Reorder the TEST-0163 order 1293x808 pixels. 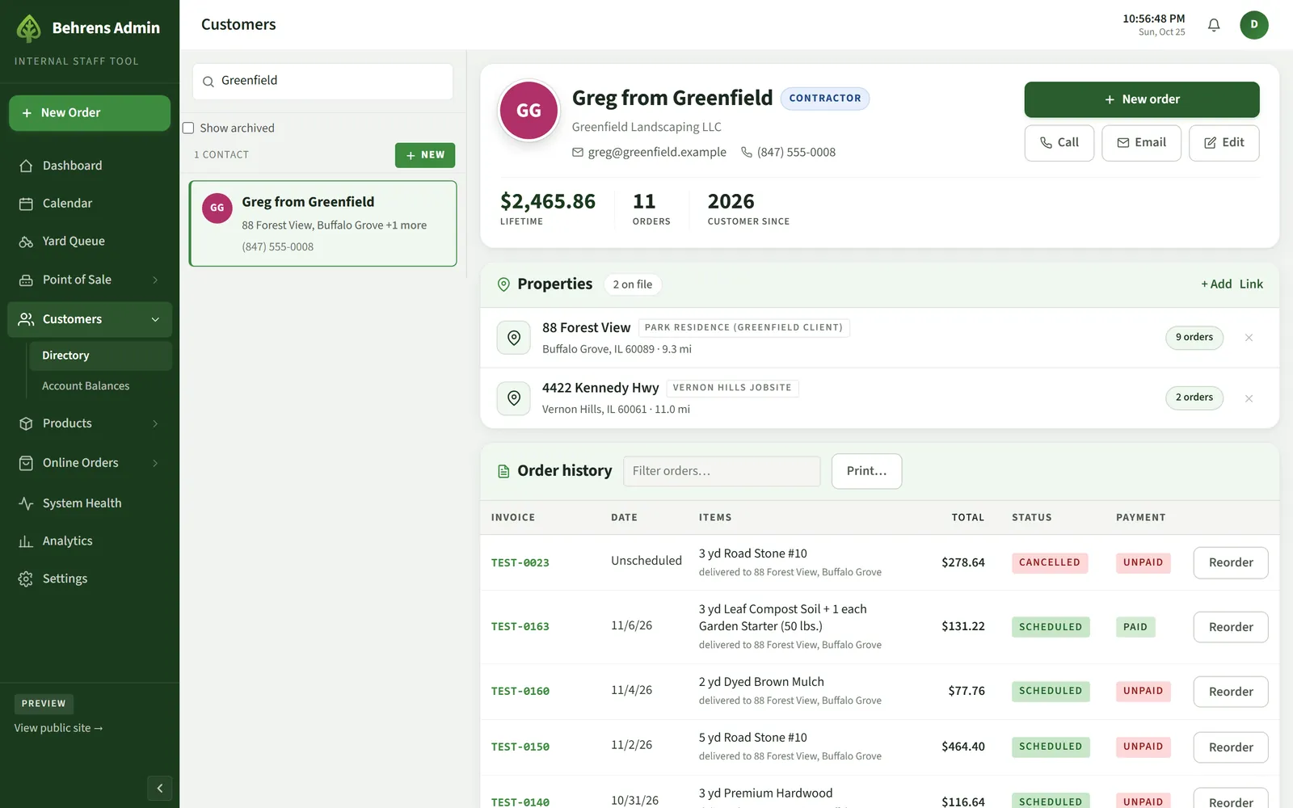[x=1231, y=627]
